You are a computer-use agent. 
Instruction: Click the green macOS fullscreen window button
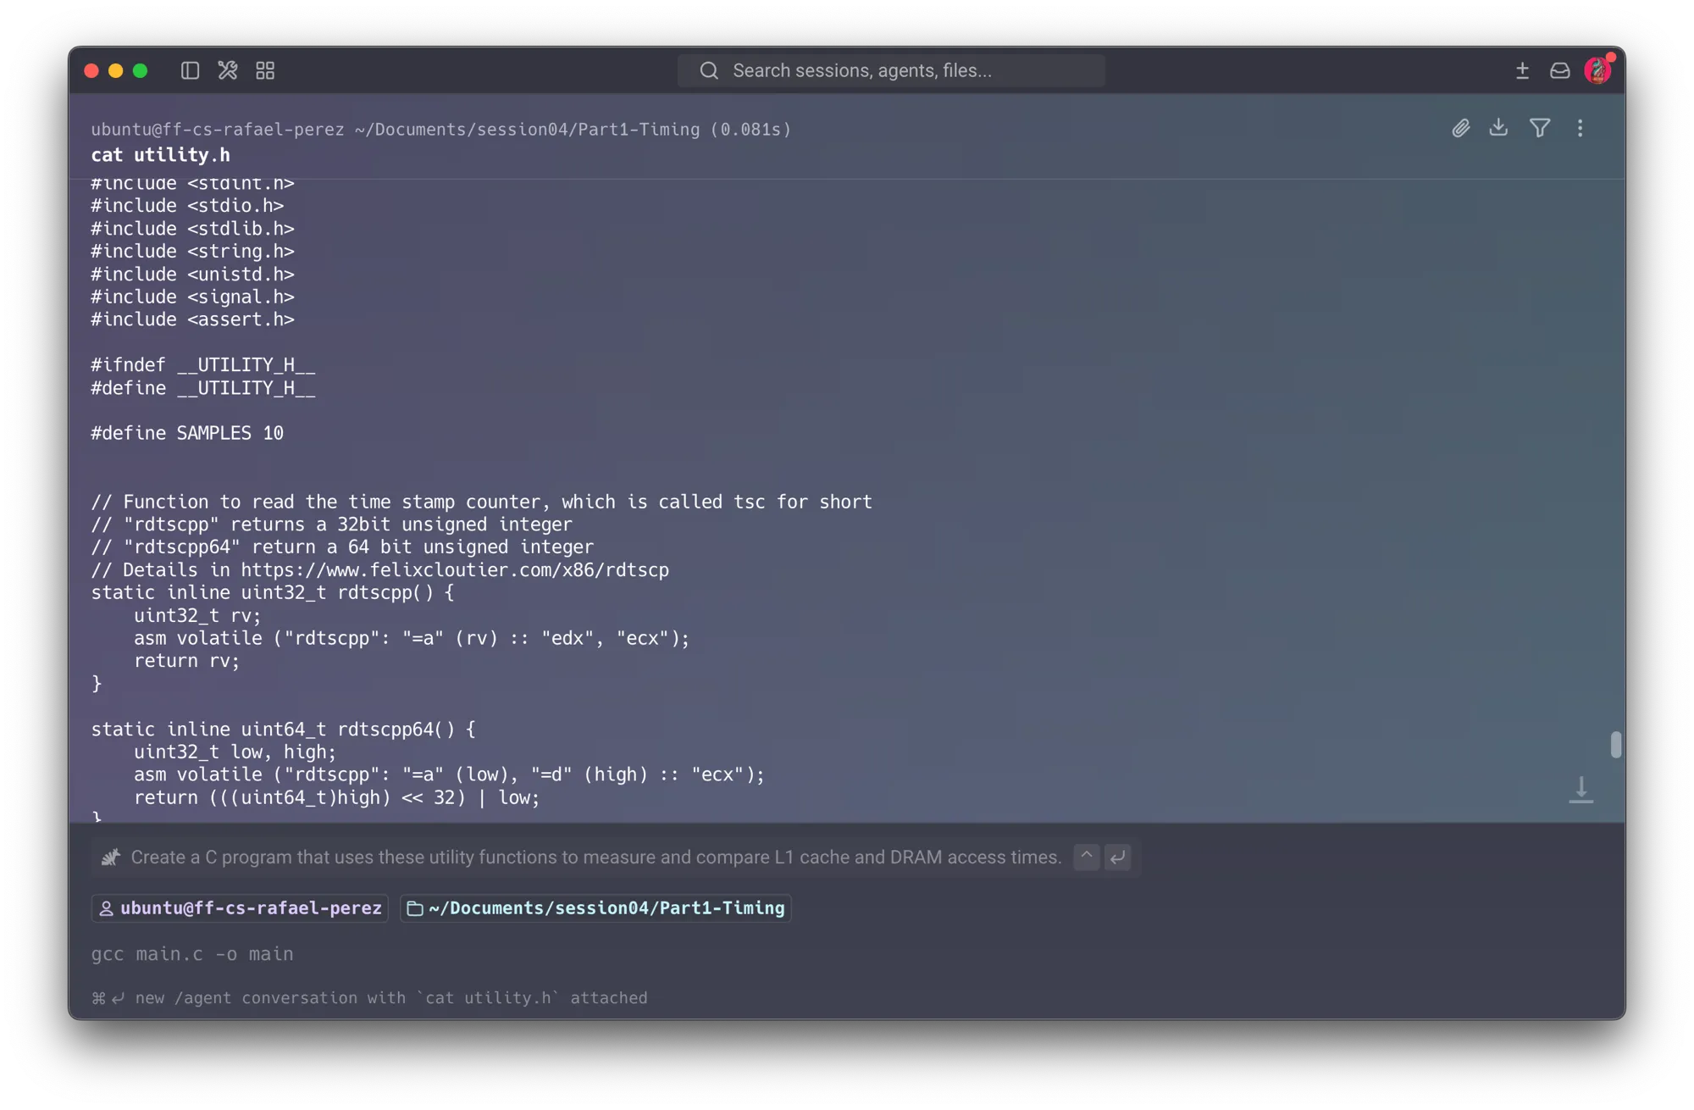point(141,71)
